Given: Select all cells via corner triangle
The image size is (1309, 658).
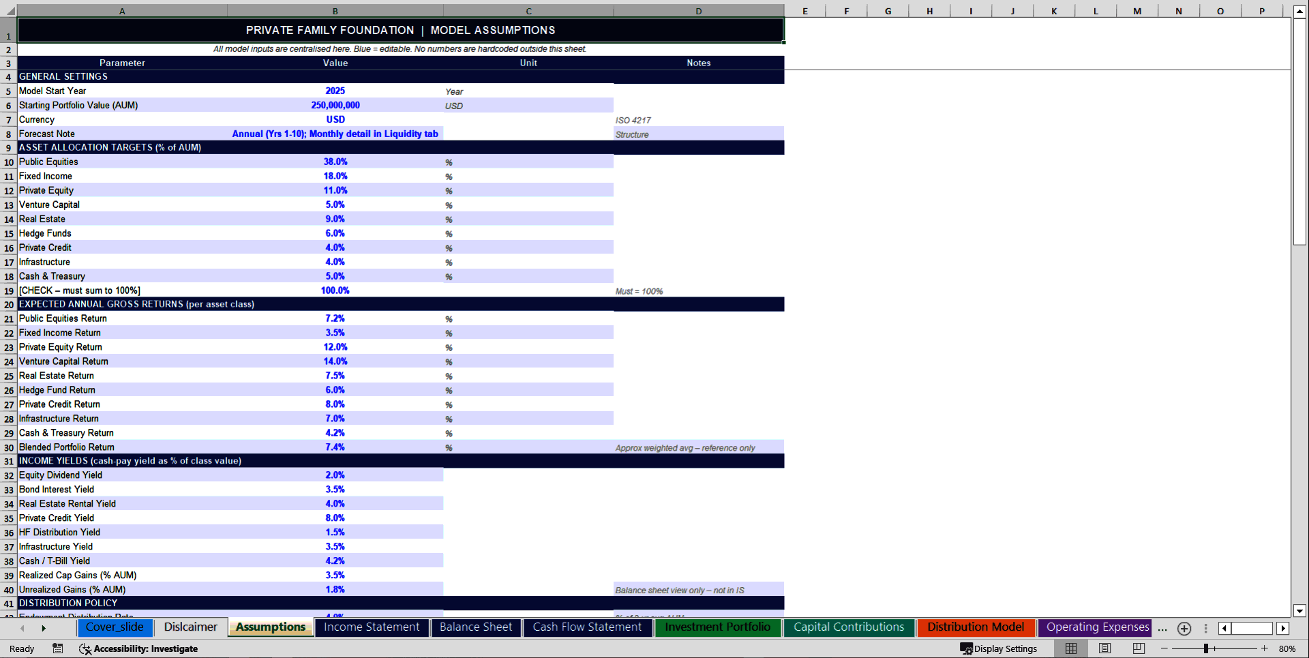Looking at the screenshot, I should coord(10,11).
